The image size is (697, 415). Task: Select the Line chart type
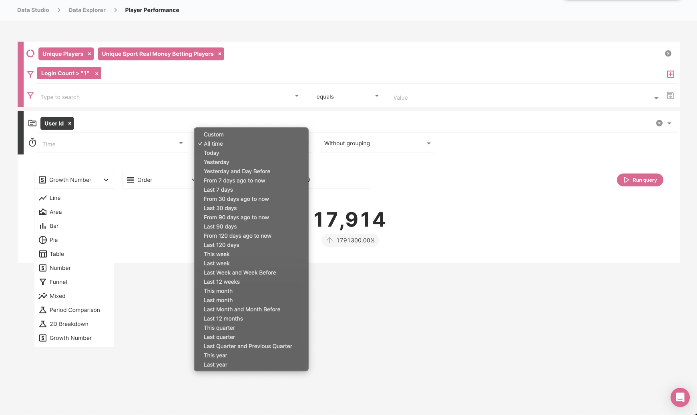click(54, 198)
